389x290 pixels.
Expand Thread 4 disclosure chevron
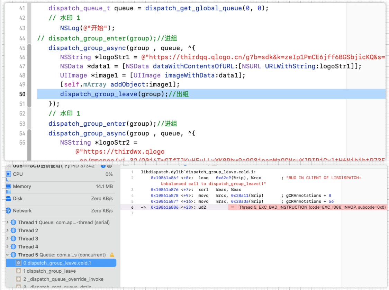coord(8,247)
